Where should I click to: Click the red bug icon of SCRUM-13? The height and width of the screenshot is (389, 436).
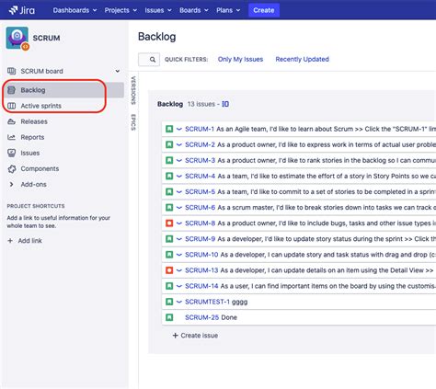pos(169,270)
